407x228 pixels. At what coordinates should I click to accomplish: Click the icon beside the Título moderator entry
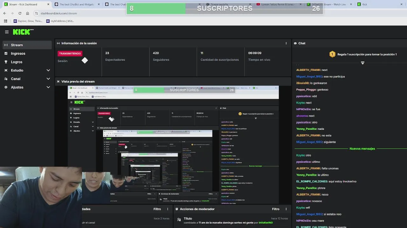(x=179, y=219)
